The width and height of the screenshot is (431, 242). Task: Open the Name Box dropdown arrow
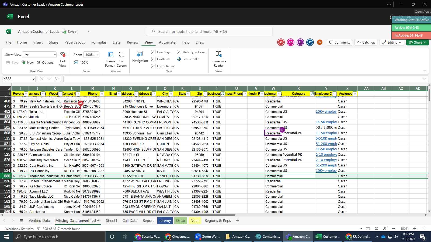click(33, 79)
